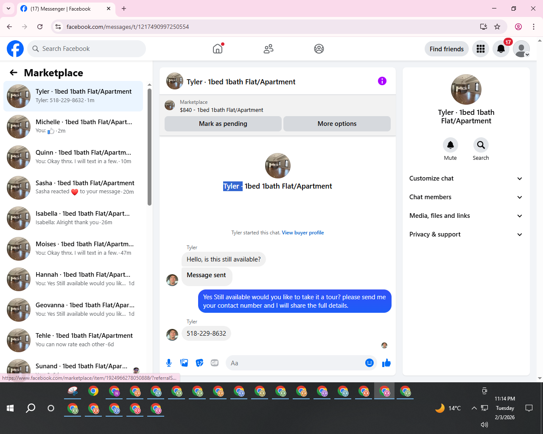Attach a photo using the image icon
The height and width of the screenshot is (434, 543).
coord(184,363)
